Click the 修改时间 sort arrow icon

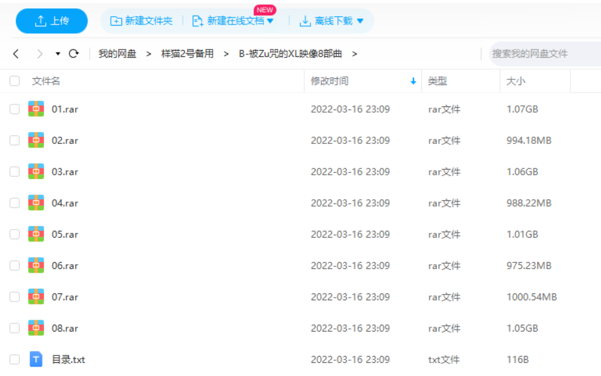413,81
